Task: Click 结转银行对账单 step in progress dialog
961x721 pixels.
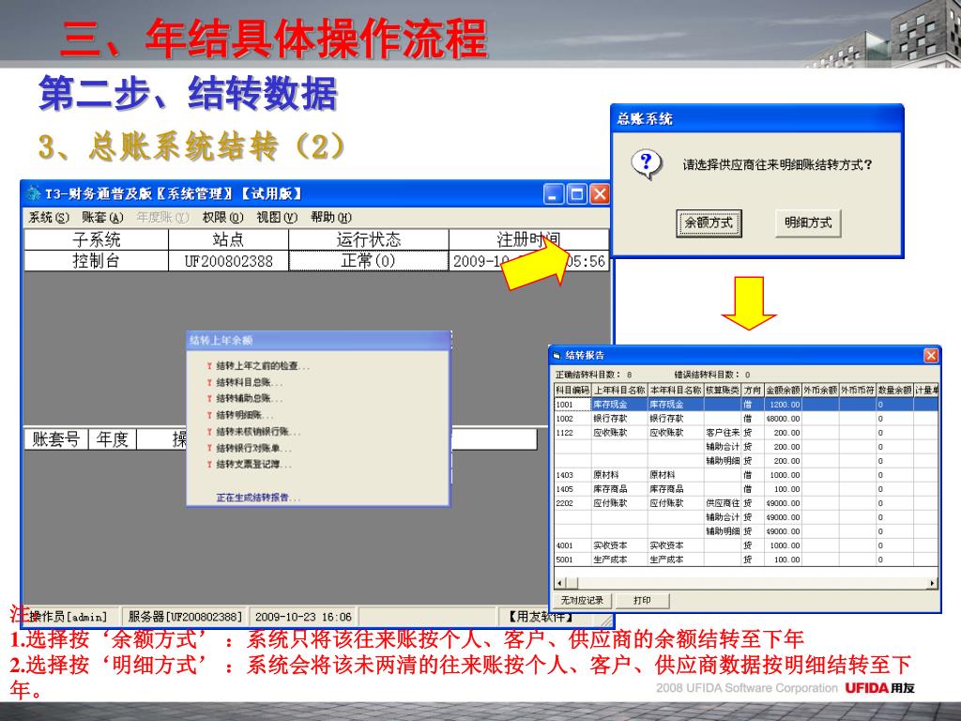Action: pyautogui.click(x=253, y=448)
